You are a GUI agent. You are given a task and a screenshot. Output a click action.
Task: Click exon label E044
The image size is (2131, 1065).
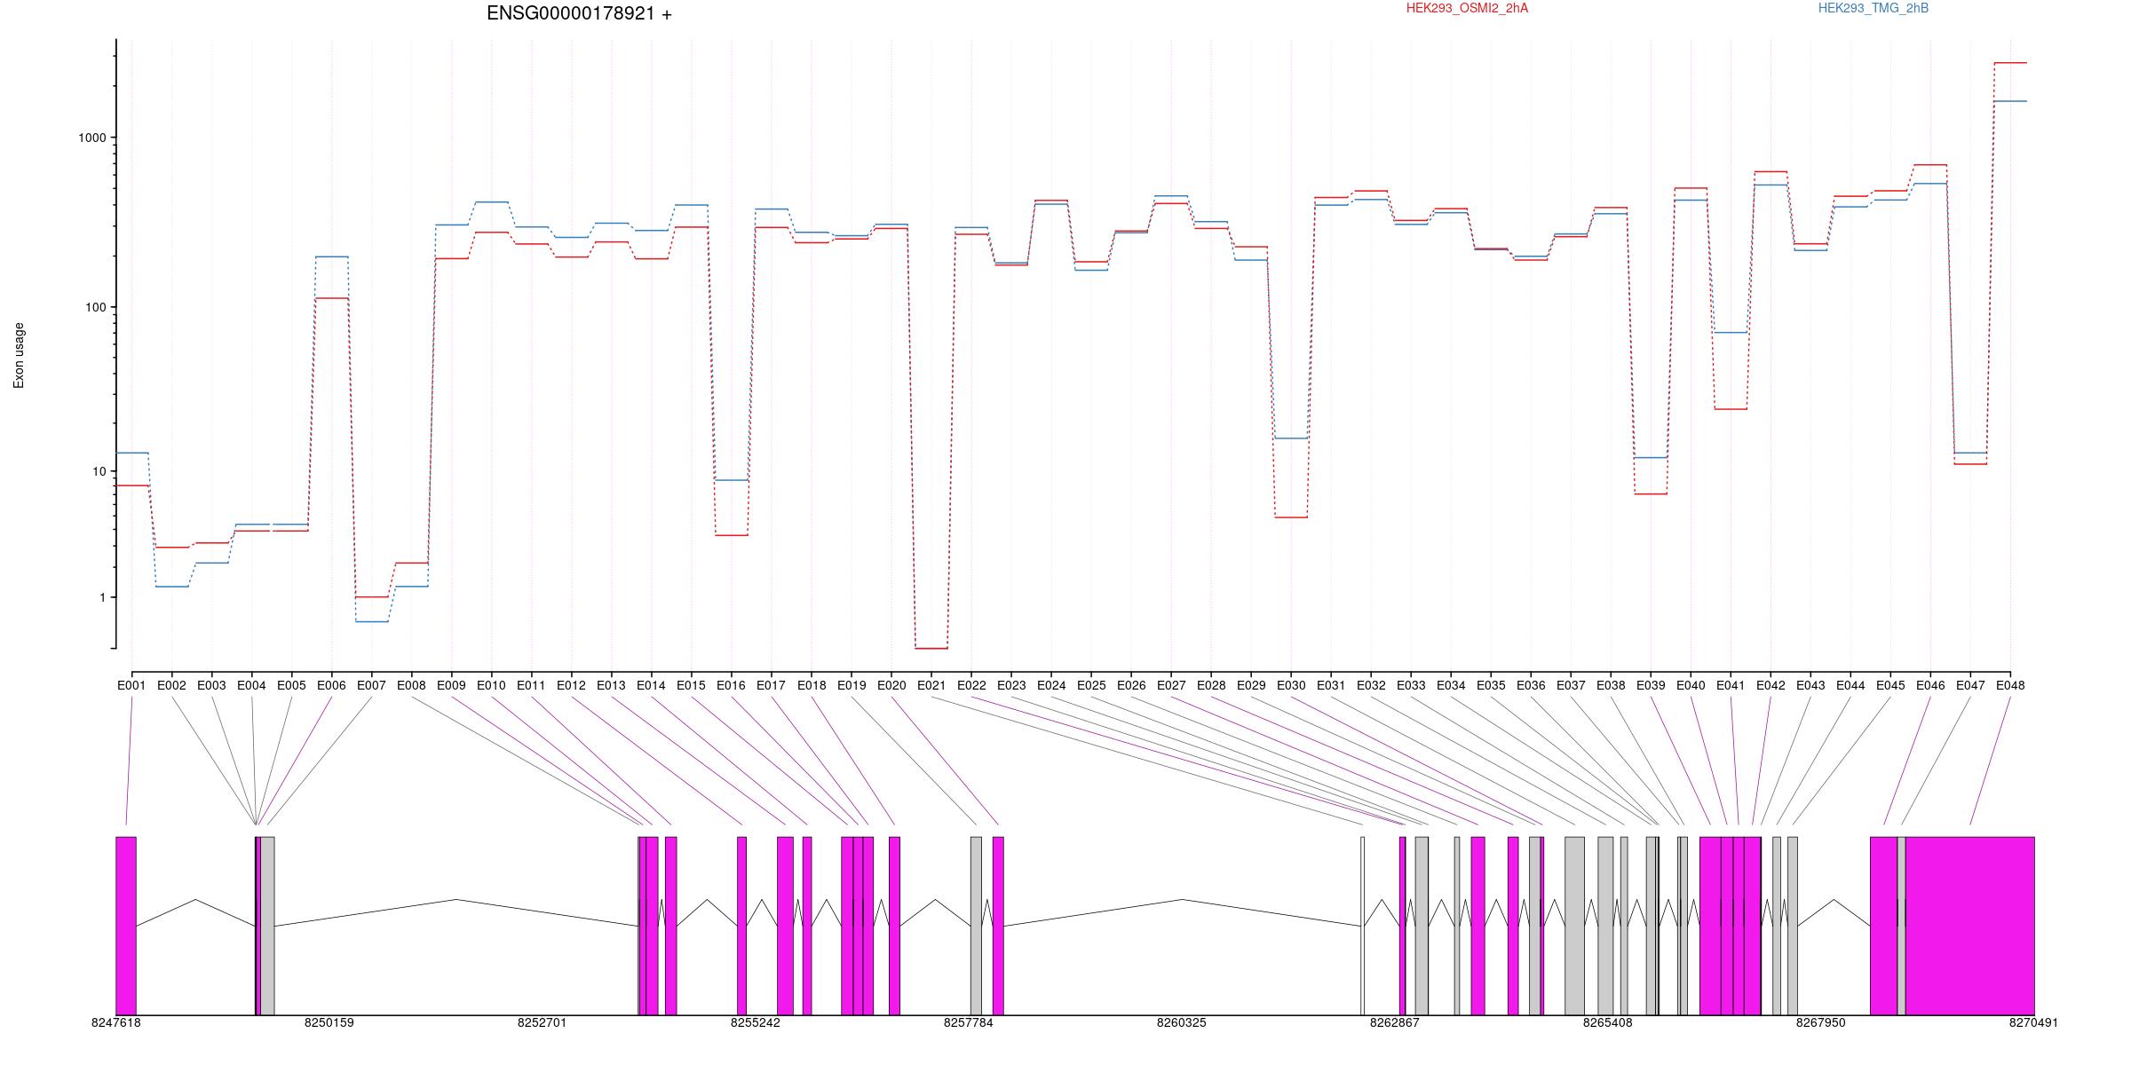(x=1850, y=685)
